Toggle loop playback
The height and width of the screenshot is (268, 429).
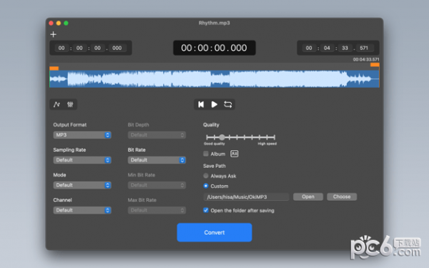227,104
